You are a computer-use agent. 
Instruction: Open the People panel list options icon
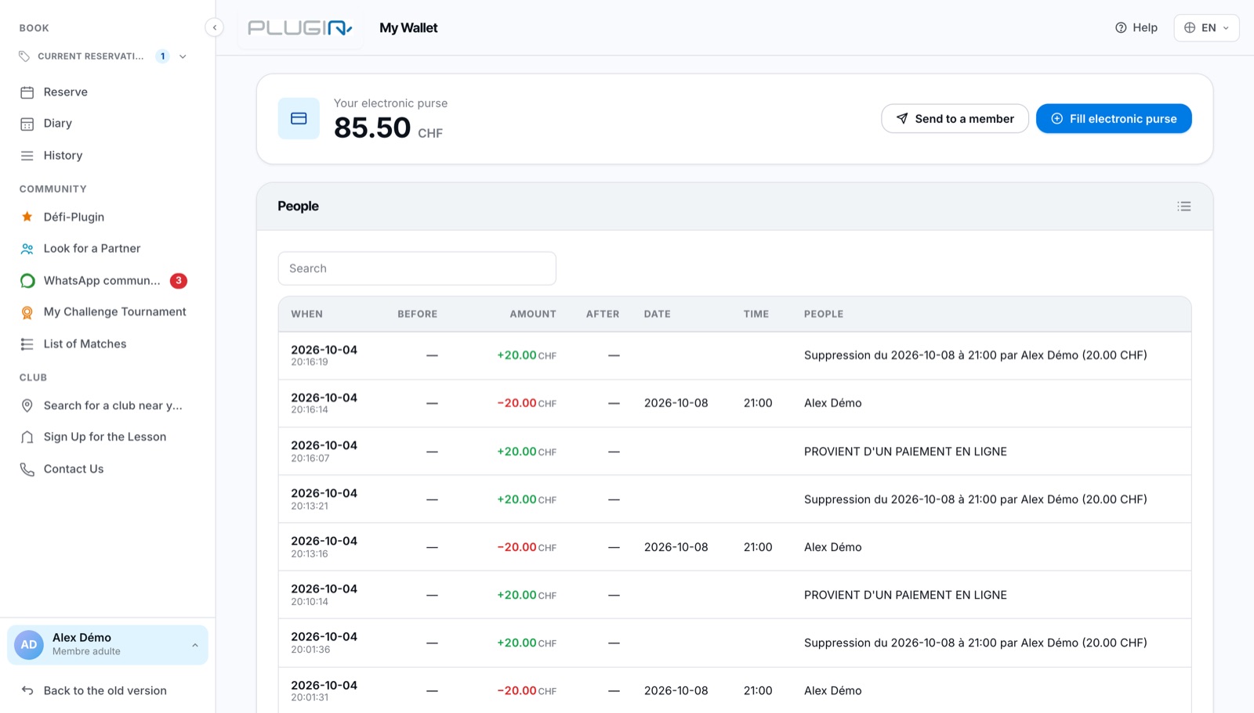coord(1184,207)
